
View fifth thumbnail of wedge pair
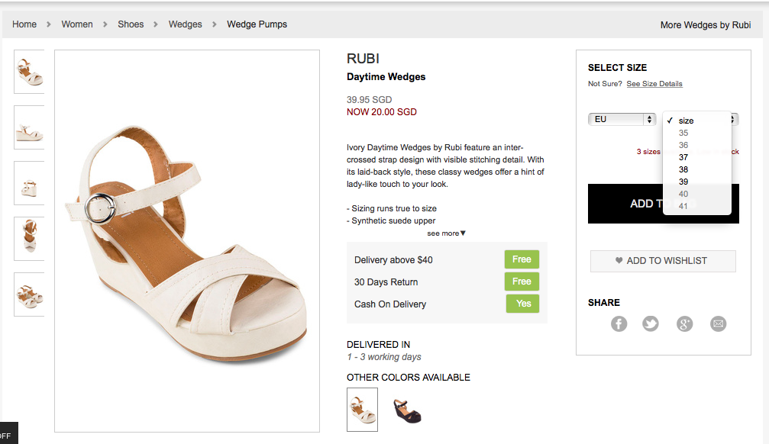click(x=30, y=294)
